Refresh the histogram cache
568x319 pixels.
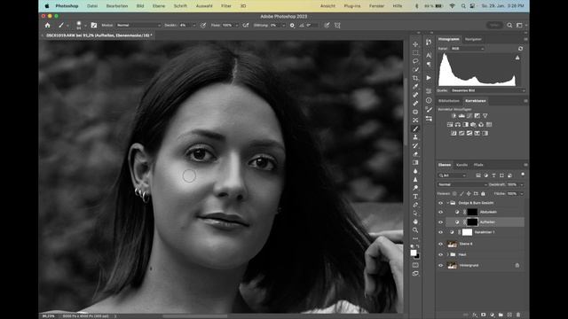coord(521,49)
